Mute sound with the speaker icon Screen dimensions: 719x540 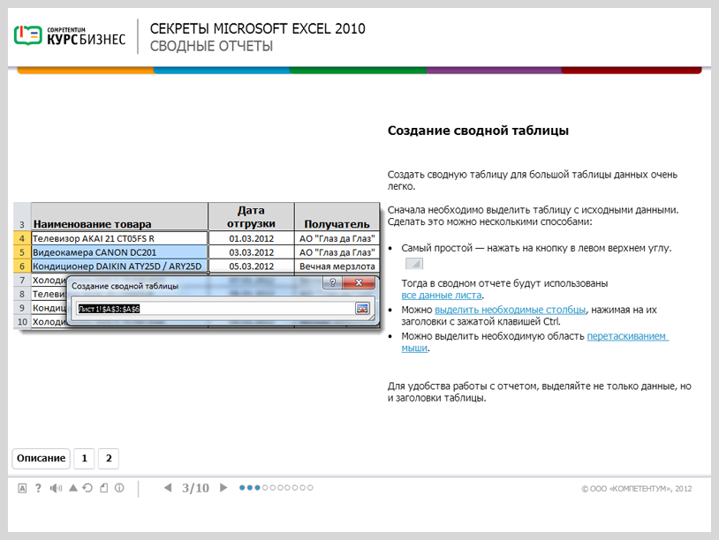click(56, 488)
